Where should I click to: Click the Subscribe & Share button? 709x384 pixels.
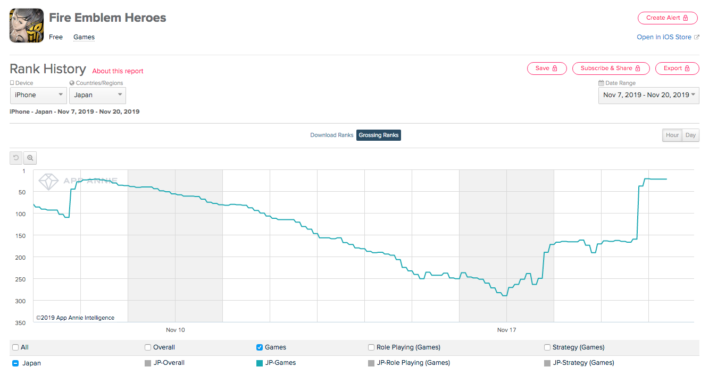(x=611, y=69)
